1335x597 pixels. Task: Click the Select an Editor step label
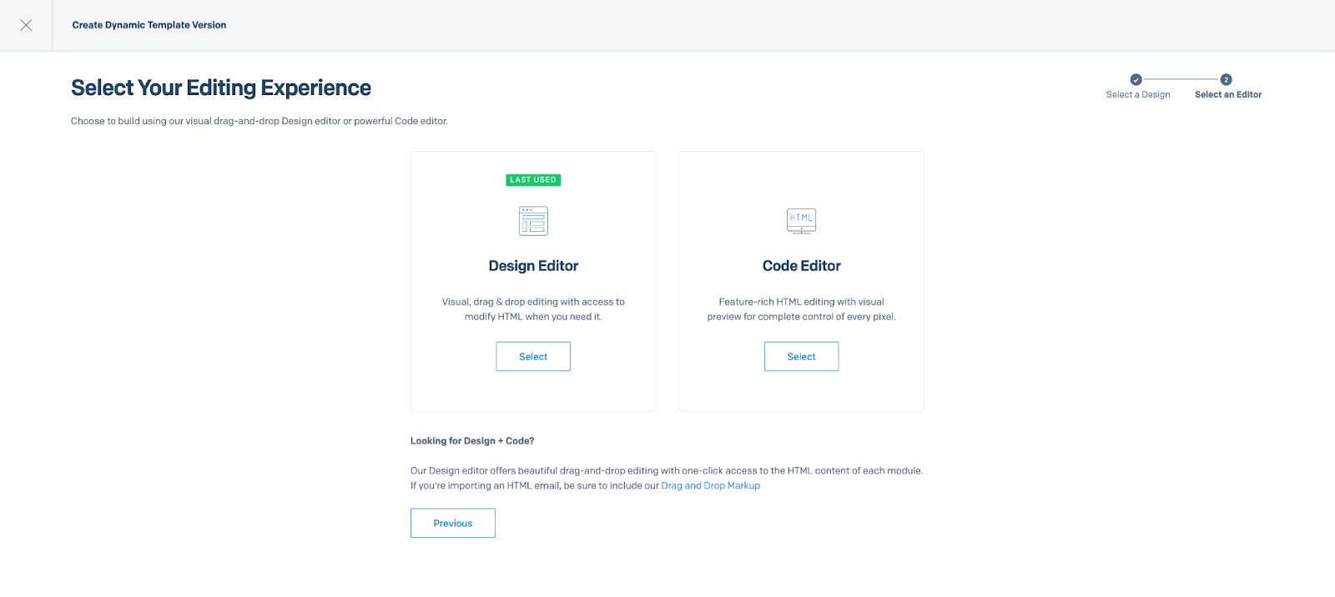click(x=1228, y=94)
